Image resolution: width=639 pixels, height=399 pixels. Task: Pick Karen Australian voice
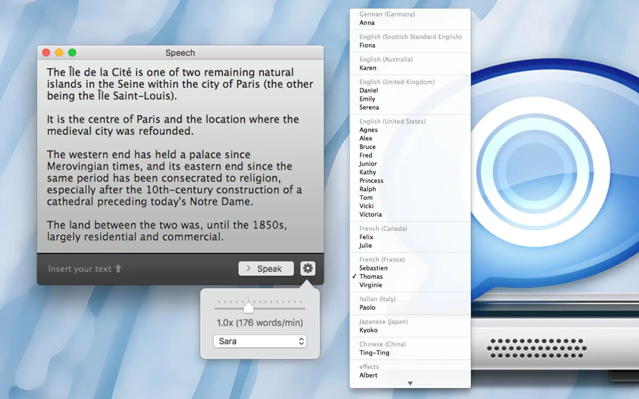click(368, 68)
